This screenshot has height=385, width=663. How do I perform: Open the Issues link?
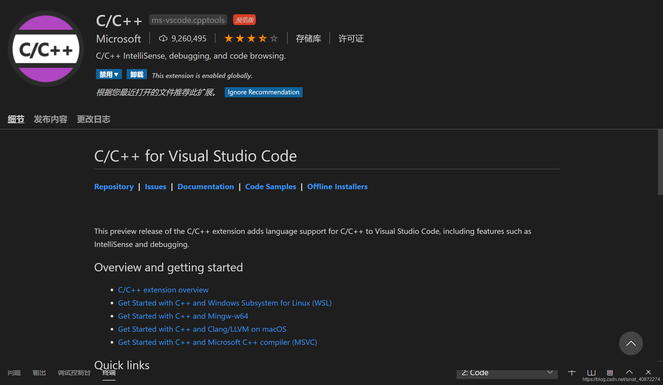(x=156, y=187)
